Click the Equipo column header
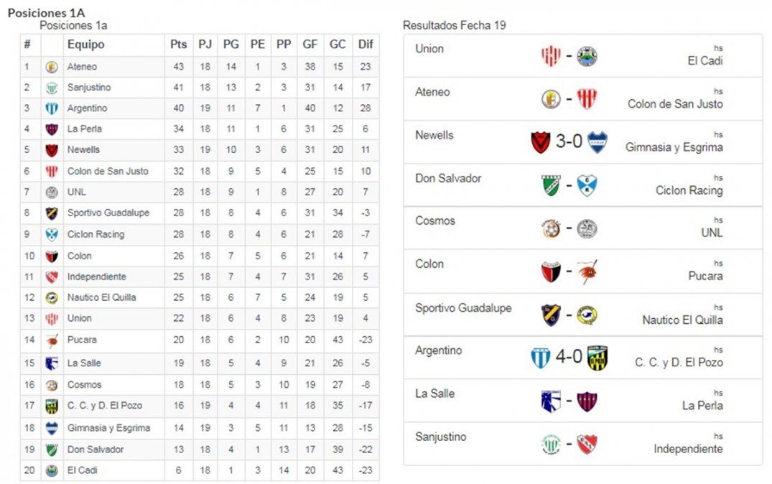772x484 pixels. point(86,45)
